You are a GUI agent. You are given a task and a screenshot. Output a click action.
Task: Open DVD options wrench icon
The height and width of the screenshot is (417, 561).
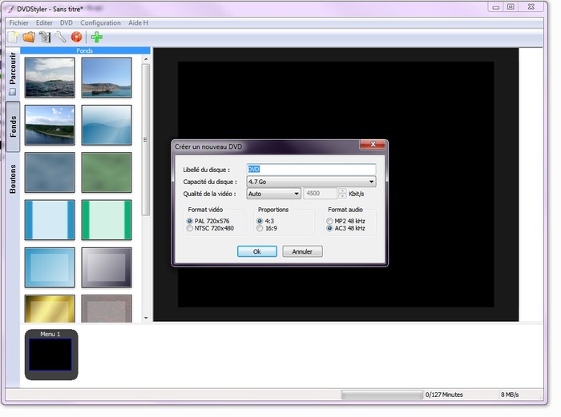(60, 37)
